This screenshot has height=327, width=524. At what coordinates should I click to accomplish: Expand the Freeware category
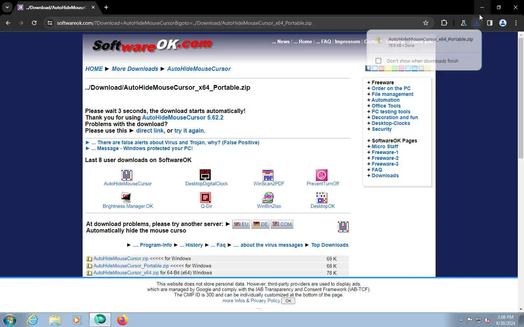382,82
